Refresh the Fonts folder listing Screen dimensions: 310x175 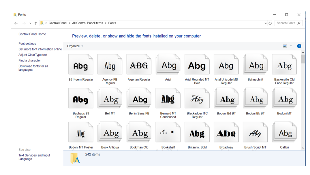(x=270, y=23)
